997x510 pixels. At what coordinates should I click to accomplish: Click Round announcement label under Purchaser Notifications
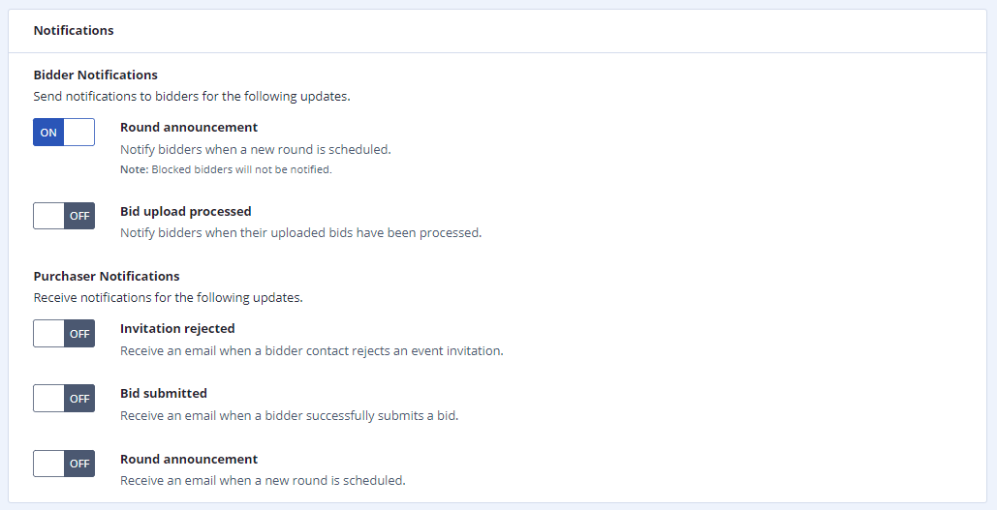pyautogui.click(x=189, y=459)
